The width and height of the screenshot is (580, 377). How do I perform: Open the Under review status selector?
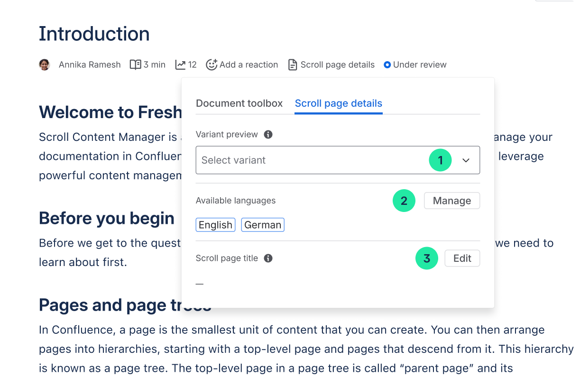(x=415, y=64)
